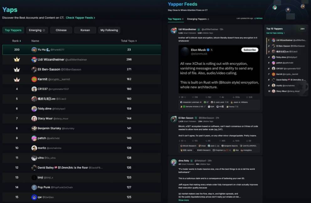Viewport: 311px width, 203px height.
Task: Switch to the Emerging Yappers feed tab
Action: (x=197, y=19)
